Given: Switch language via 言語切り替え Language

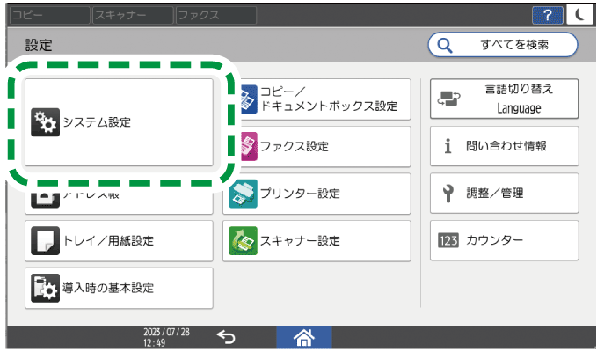Looking at the screenshot, I should point(504,99).
